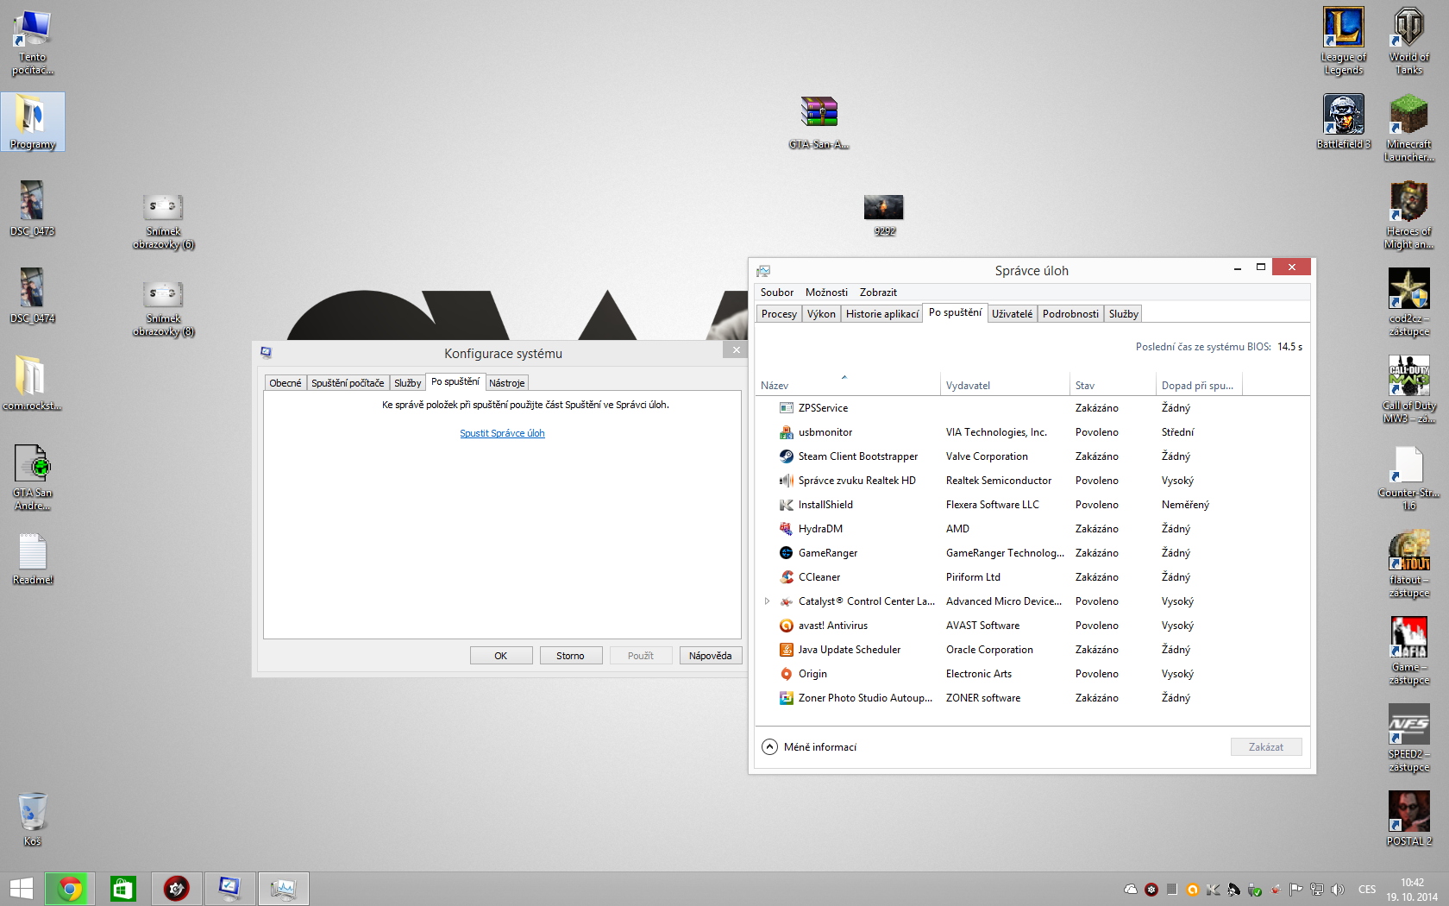This screenshot has height=906, width=1449.
Task: Click the Nápověda button
Action: (711, 656)
